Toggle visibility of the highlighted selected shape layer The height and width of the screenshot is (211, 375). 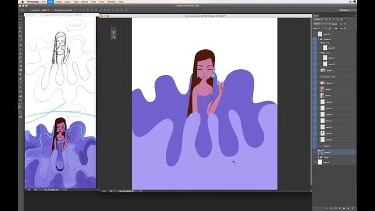click(315, 152)
